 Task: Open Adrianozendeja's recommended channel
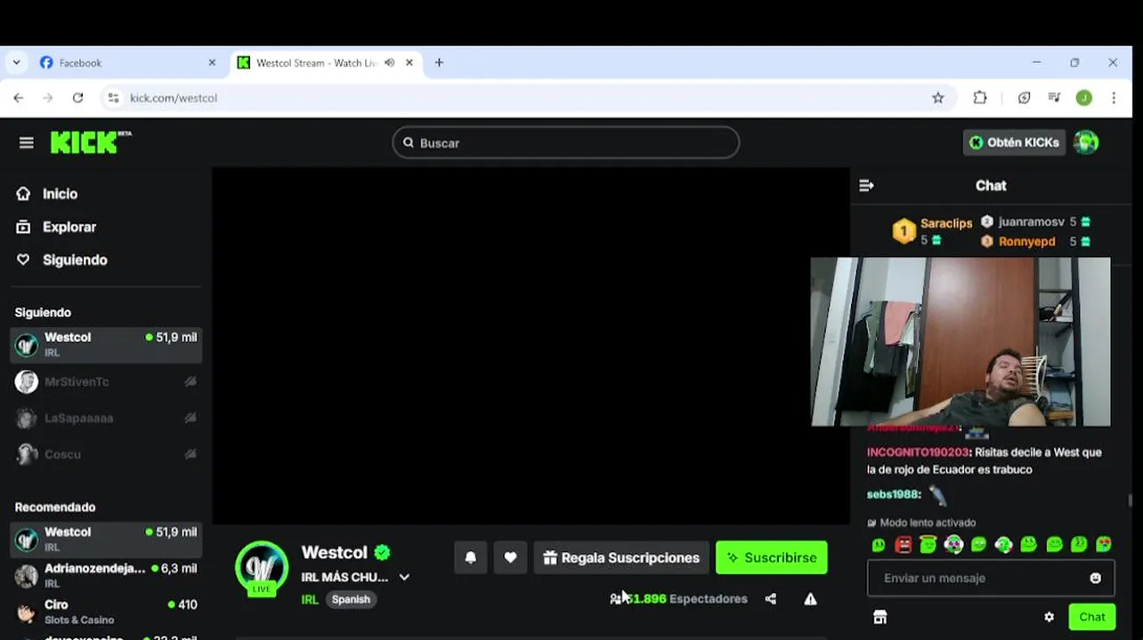(106, 575)
